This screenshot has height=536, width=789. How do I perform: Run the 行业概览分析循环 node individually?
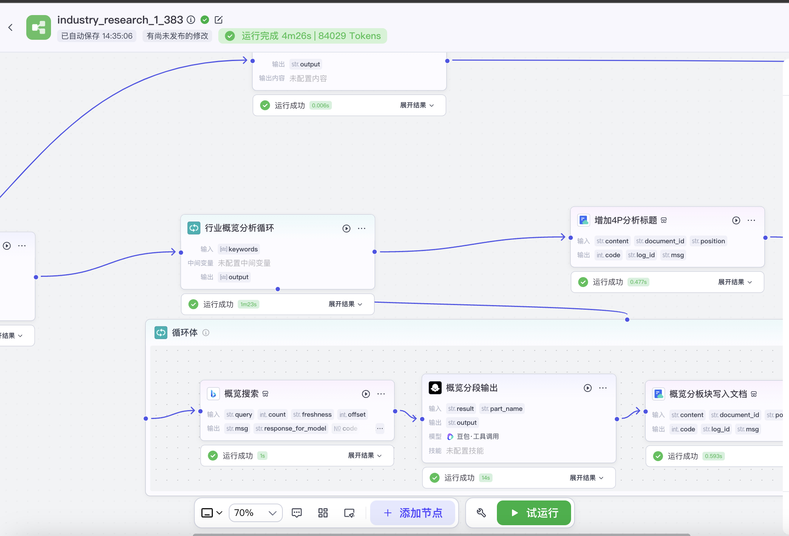[x=346, y=228]
